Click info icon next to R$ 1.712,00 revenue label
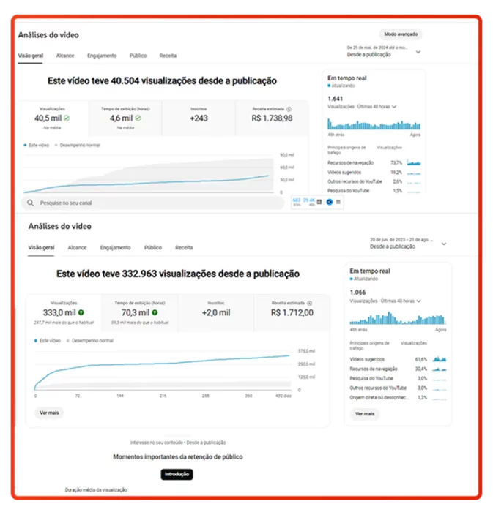This screenshot has height=512, width=493. (308, 302)
